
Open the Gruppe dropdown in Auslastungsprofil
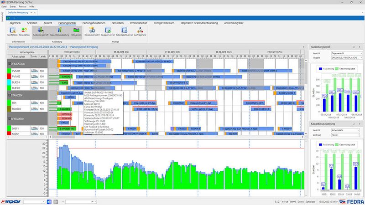342,58
